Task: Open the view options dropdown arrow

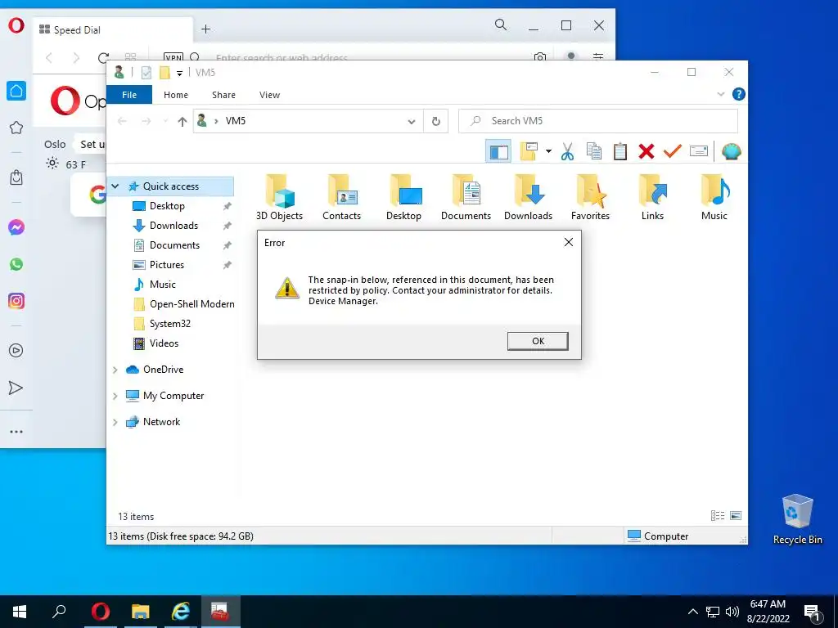Action: click(548, 151)
